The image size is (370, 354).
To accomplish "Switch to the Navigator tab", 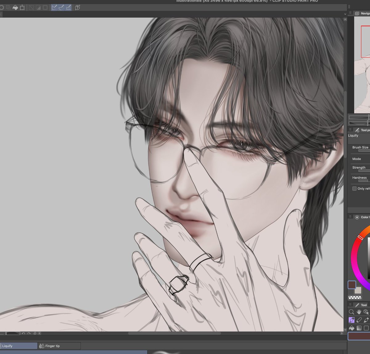I will (362, 13).
